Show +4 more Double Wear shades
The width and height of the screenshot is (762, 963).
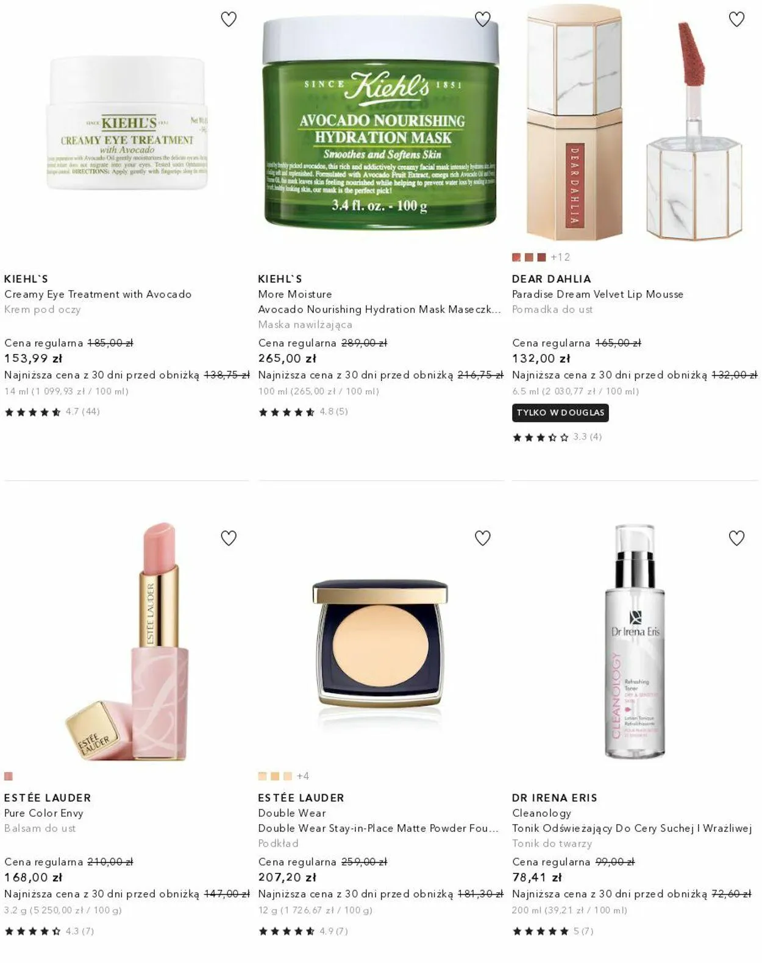click(303, 776)
